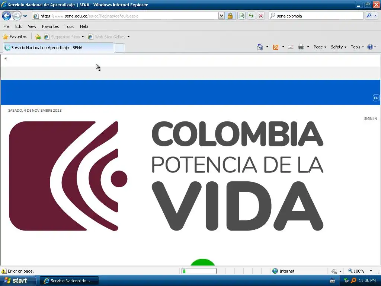
Task: Open the Edit menu
Action: 19,26
